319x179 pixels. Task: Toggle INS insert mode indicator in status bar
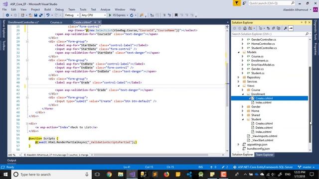(200, 167)
